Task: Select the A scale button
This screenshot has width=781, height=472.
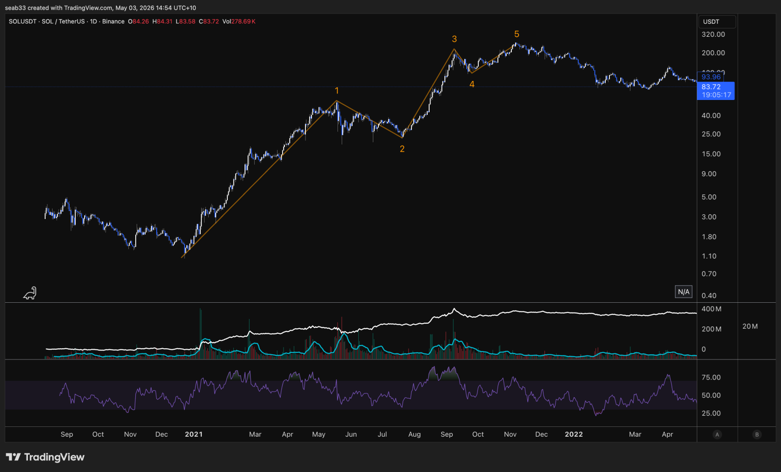Action: click(x=717, y=434)
